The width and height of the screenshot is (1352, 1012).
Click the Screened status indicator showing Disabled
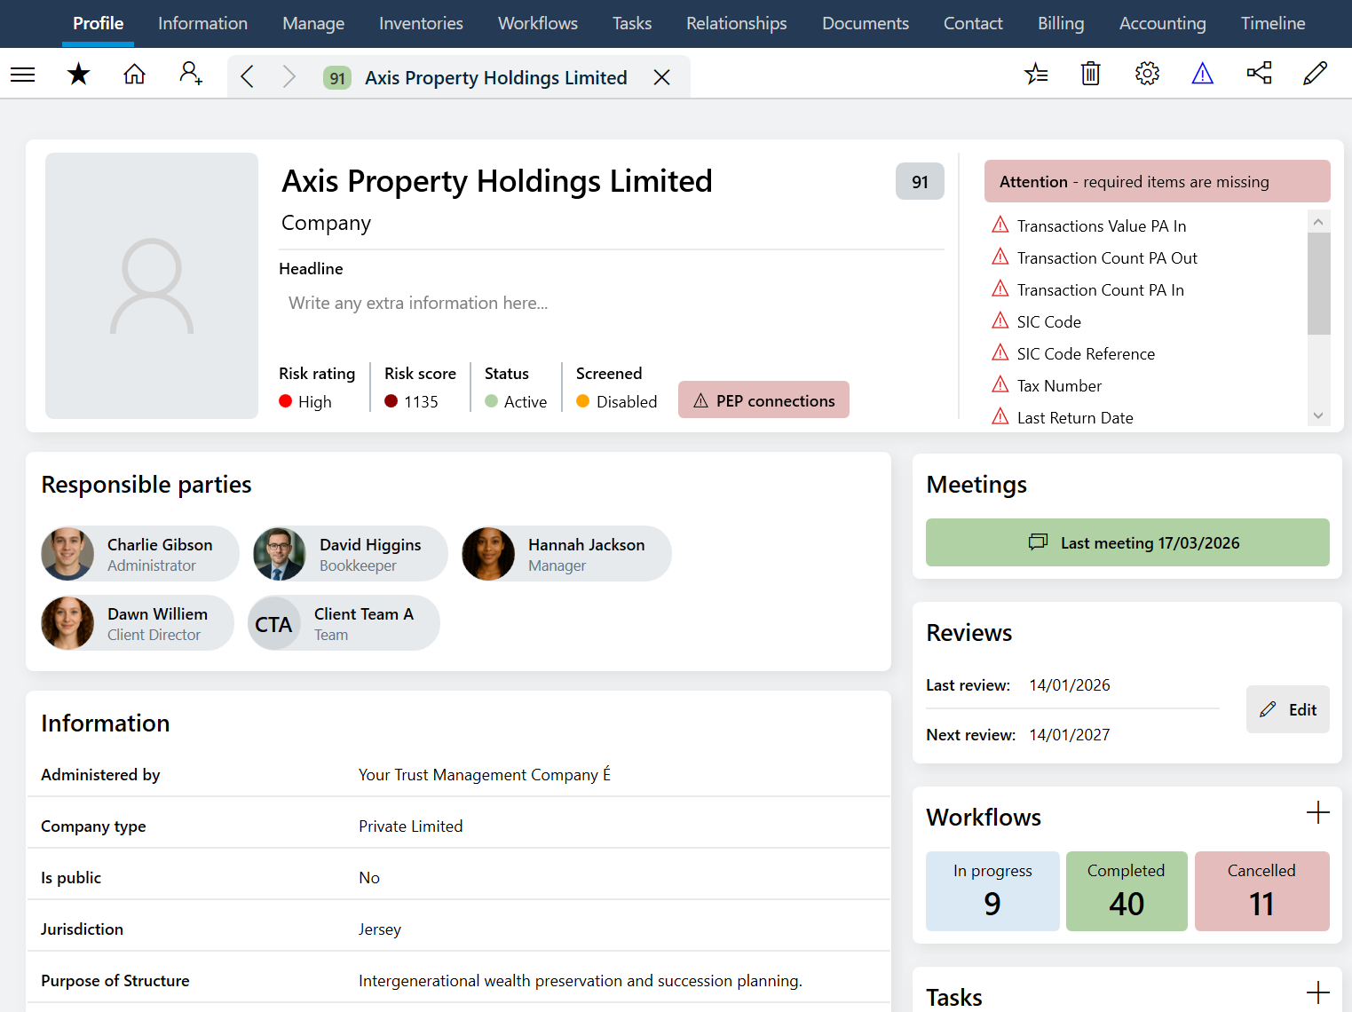615,401
